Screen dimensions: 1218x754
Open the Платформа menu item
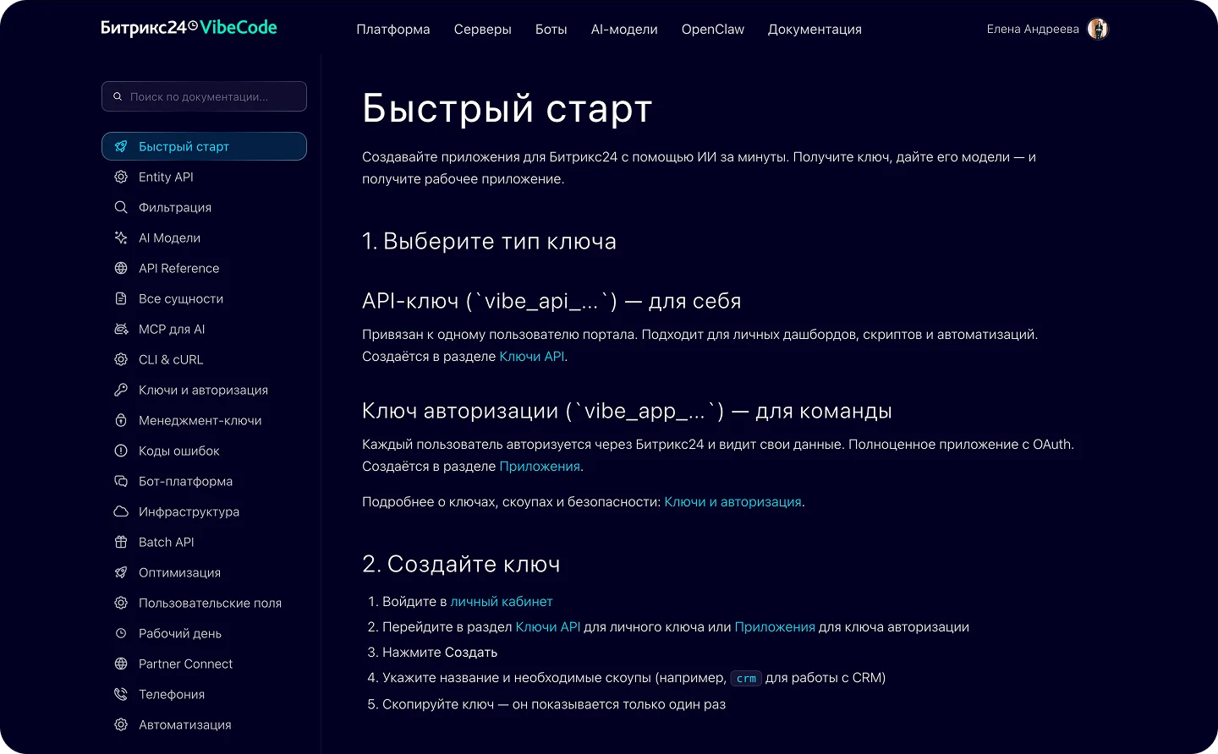point(392,29)
